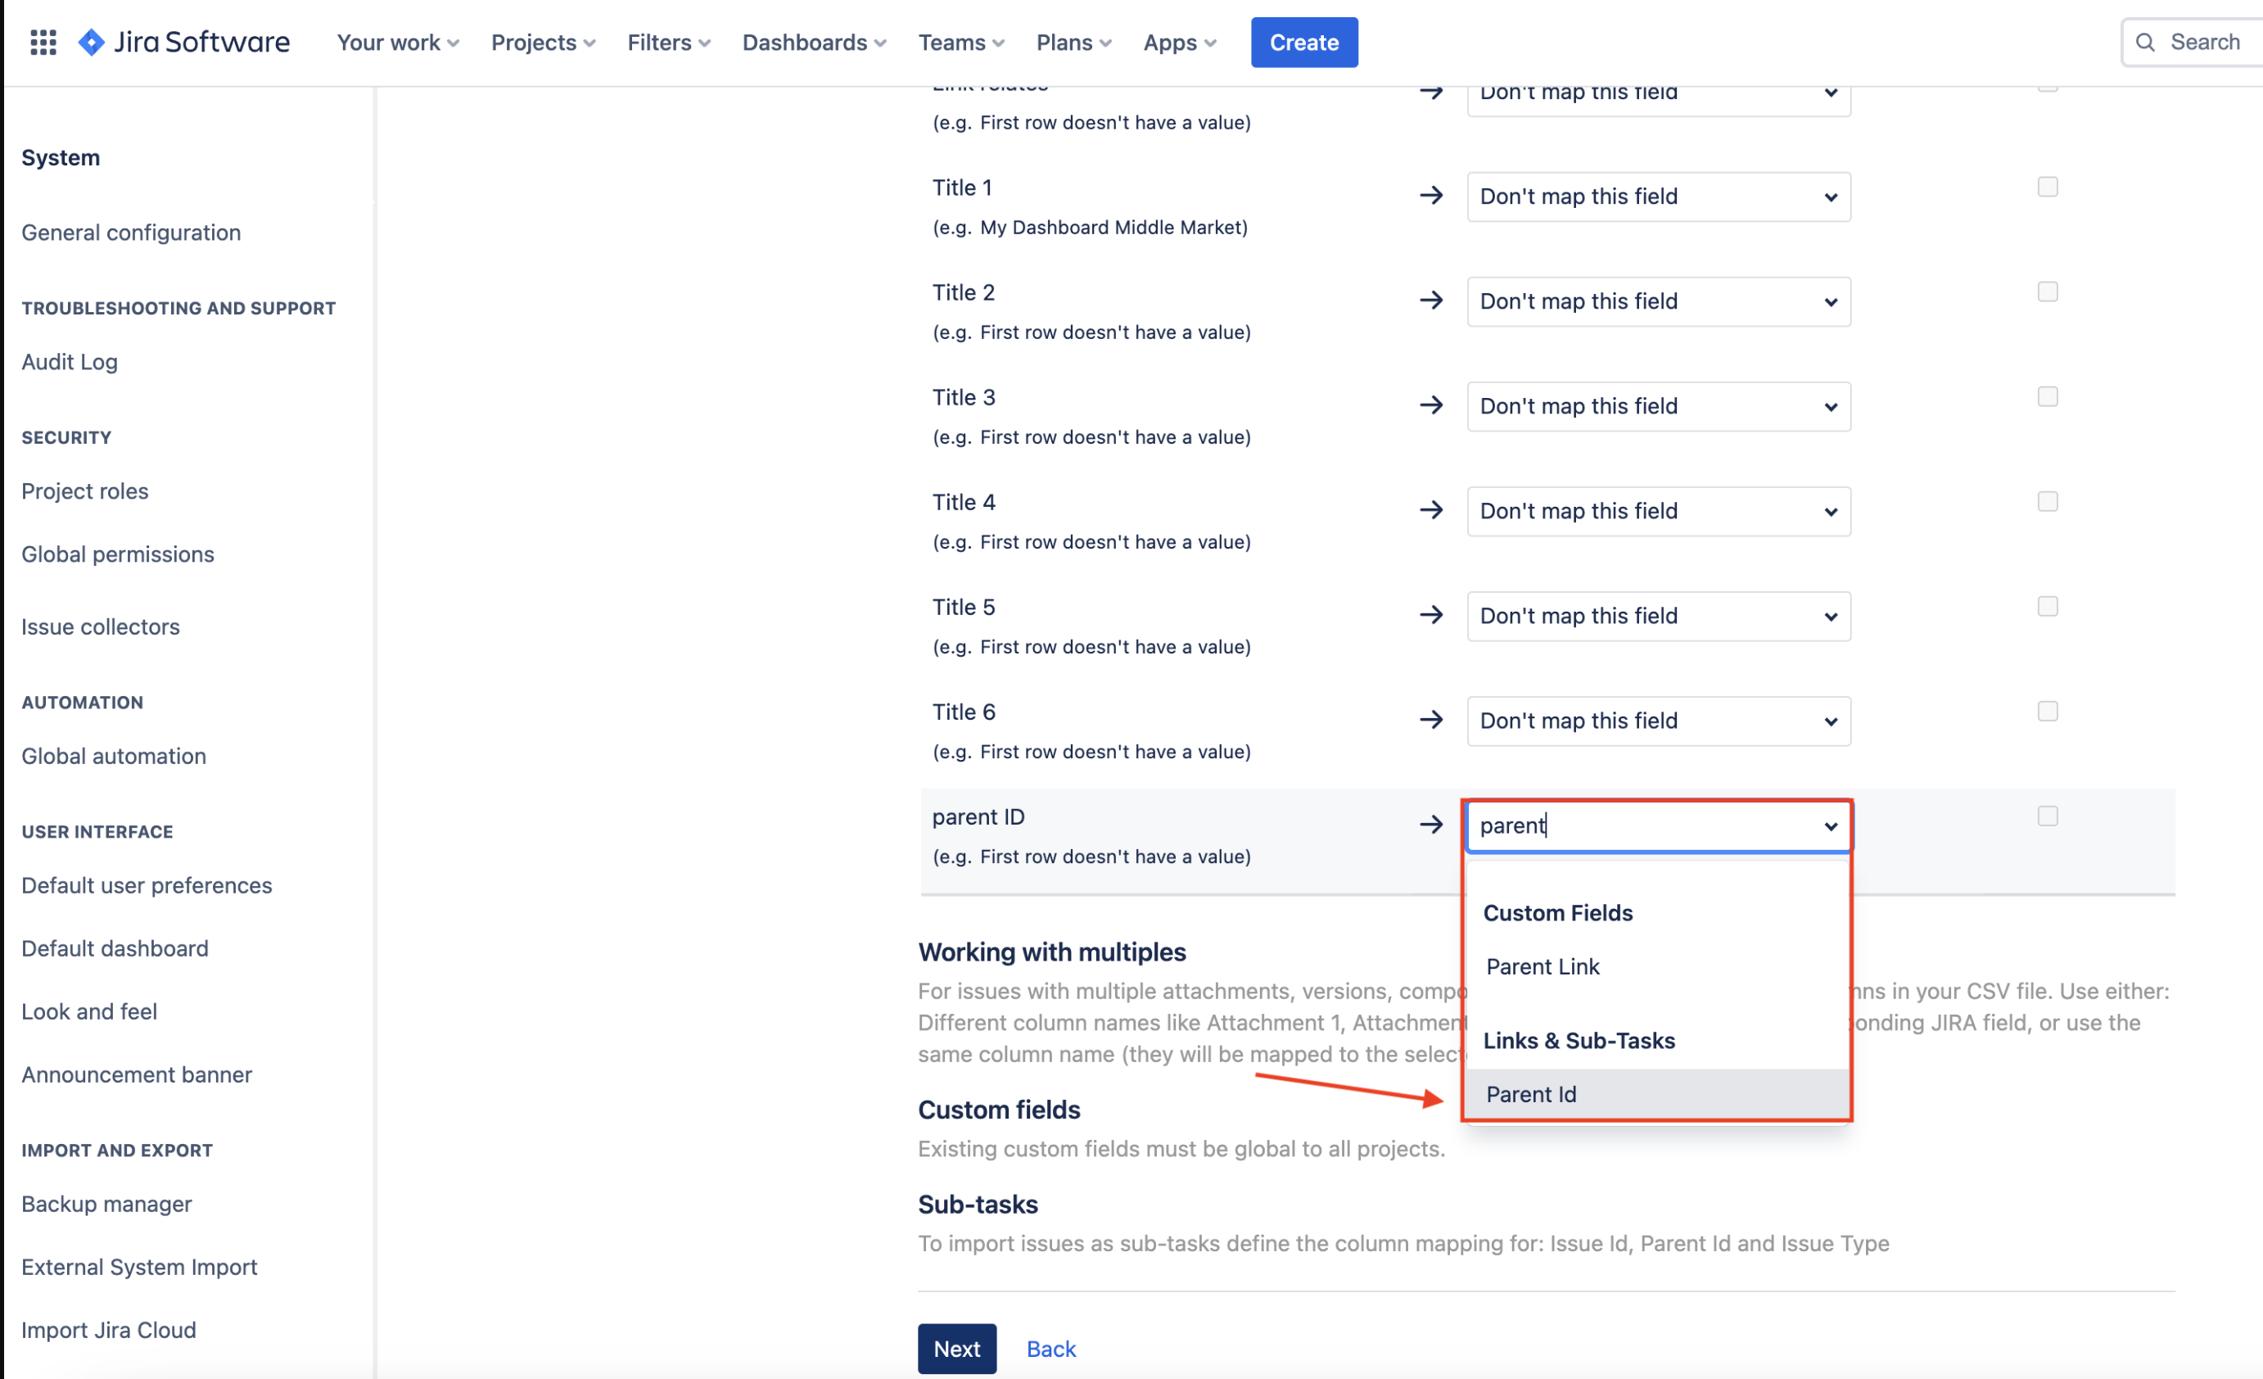Image resolution: width=2263 pixels, height=1379 pixels.
Task: Open the Title 2 field mapping dropdown
Action: pos(1658,301)
